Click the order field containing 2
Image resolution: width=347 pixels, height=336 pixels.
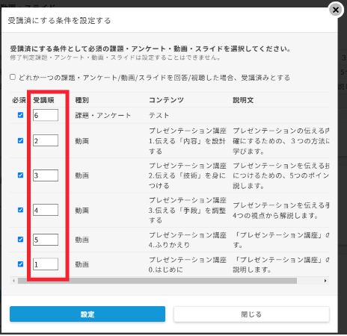pos(46,140)
